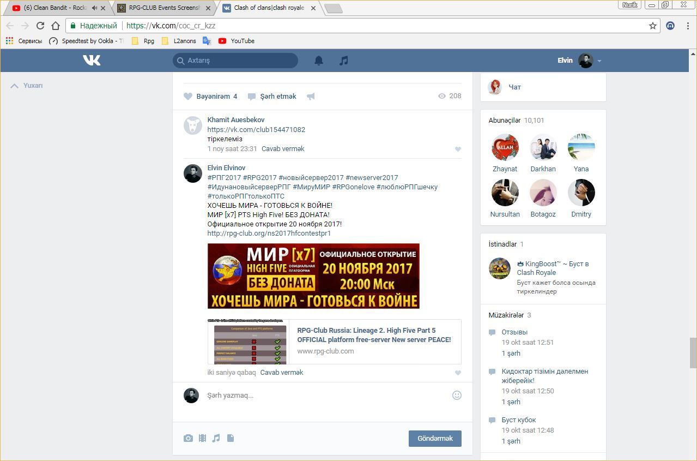
Task: Reply to Khamit via Cavab vermək
Action: tap(283, 149)
